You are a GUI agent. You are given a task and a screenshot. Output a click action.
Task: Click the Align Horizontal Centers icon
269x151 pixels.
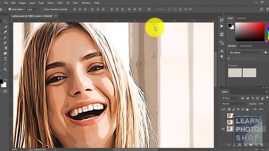click(98, 9)
